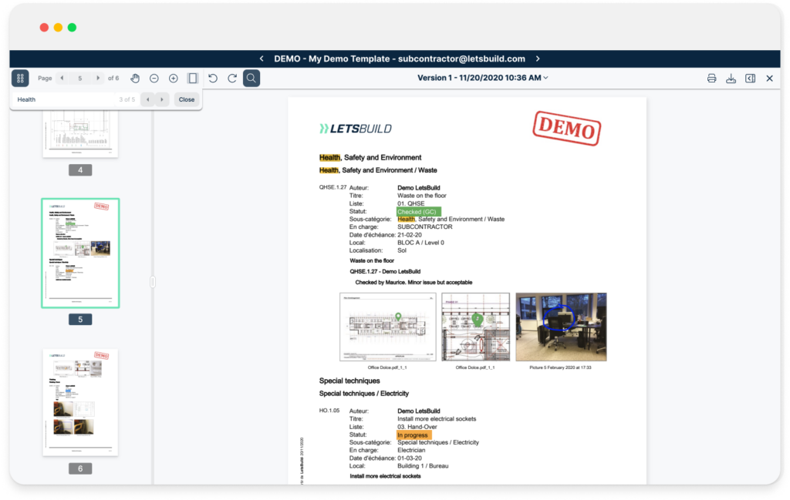This screenshot has width=790, height=500.
Task: Toggle the fit-to-page view icon
Action: (193, 78)
